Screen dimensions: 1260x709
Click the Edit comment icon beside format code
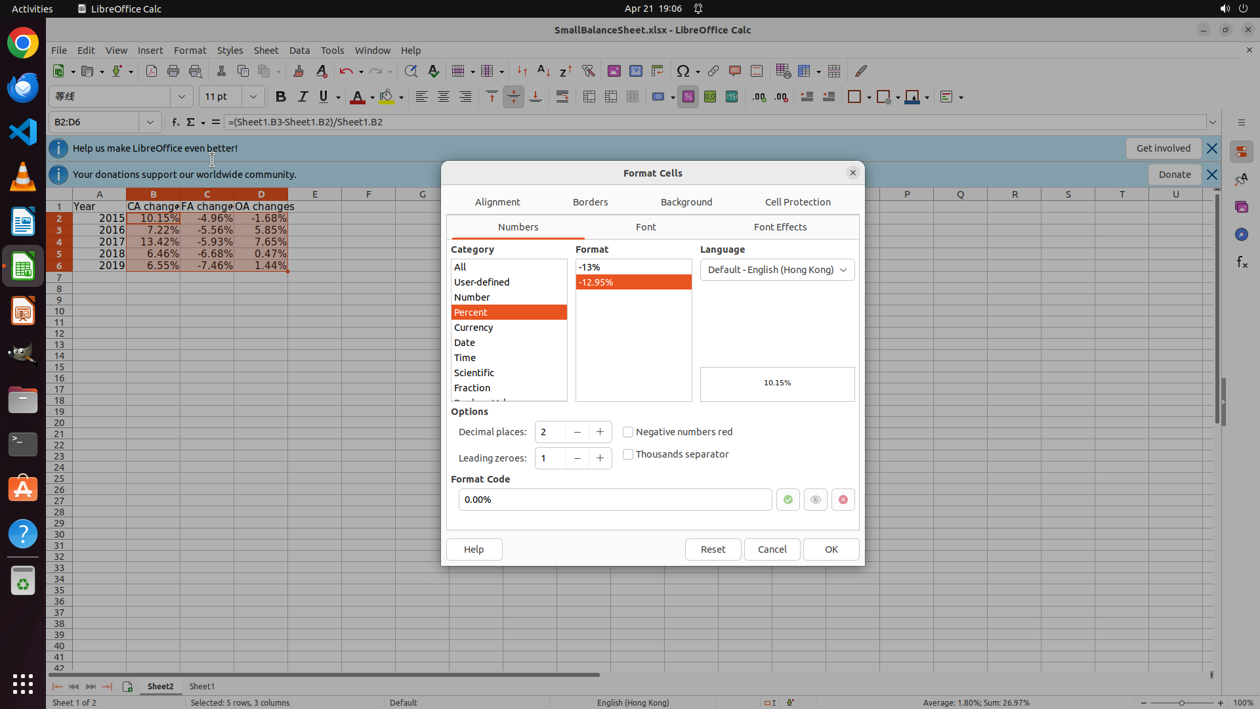tap(815, 500)
